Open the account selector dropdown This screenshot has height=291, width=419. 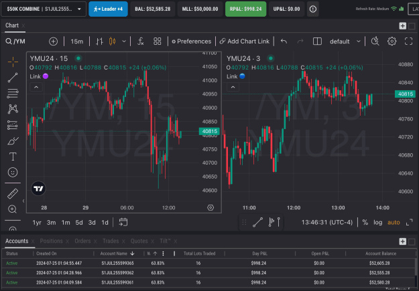(44, 9)
